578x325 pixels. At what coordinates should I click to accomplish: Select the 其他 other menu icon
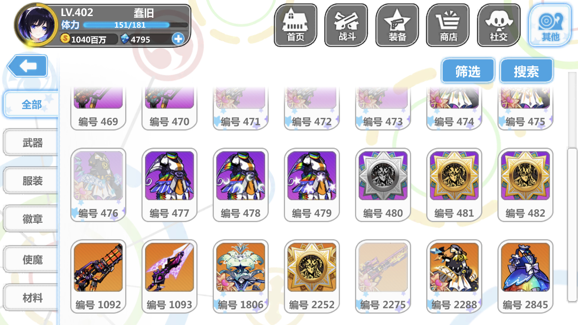click(550, 25)
